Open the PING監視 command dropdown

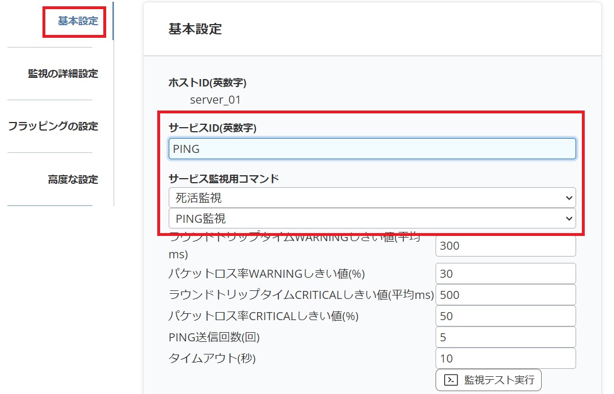tap(372, 218)
